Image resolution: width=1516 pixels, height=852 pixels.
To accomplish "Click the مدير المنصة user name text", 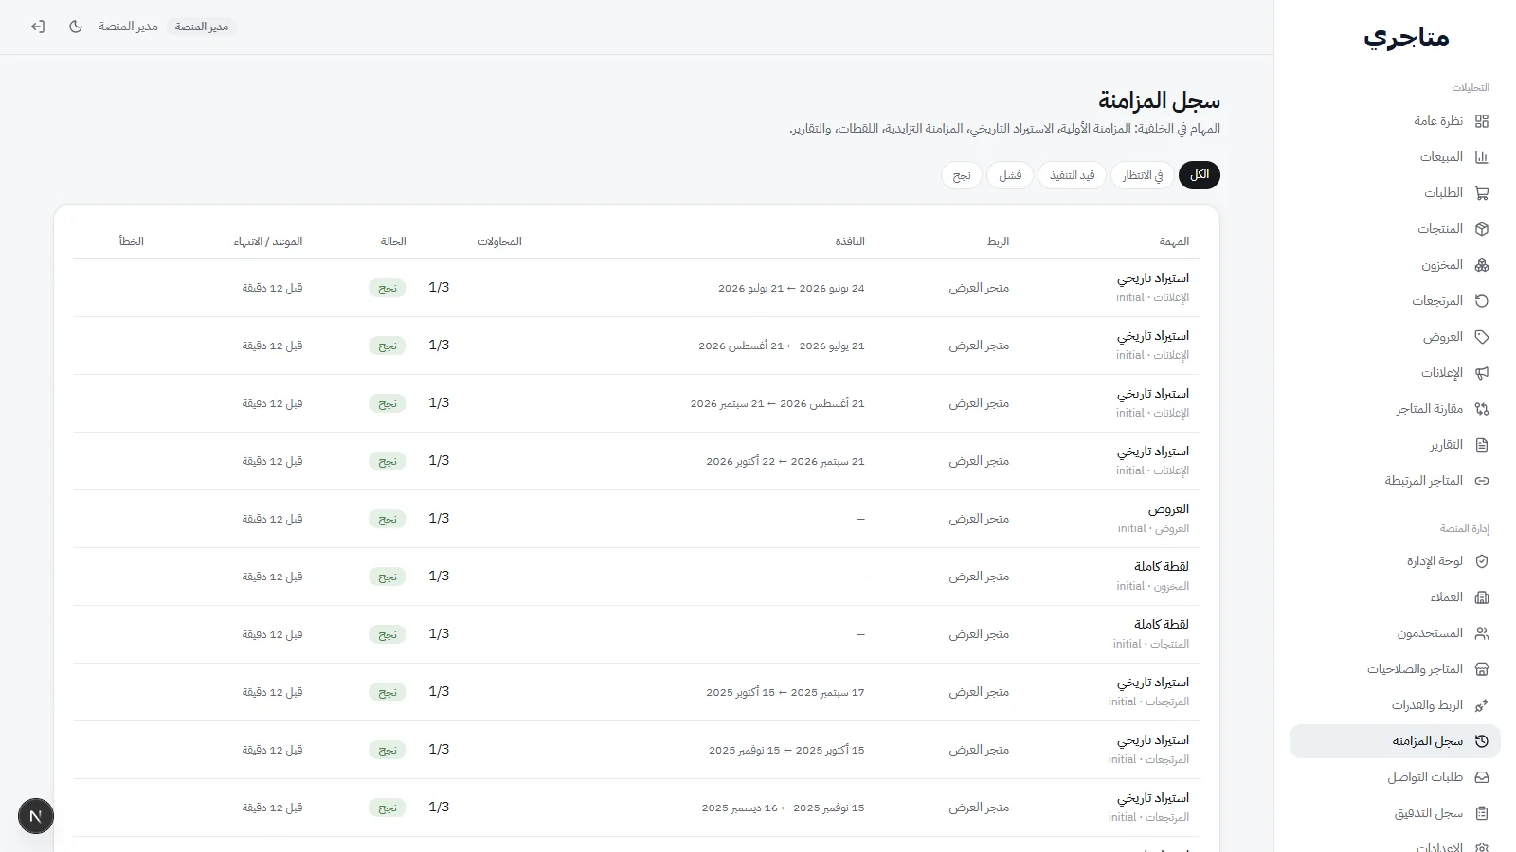I will 128,27.
